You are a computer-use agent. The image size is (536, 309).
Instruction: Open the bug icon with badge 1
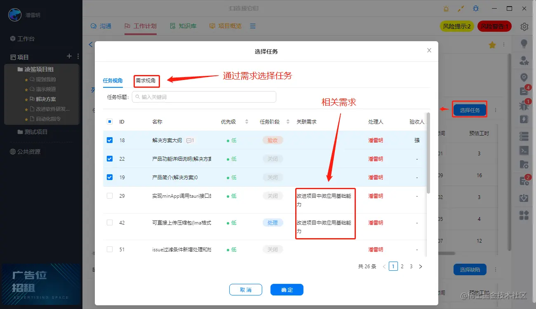click(524, 106)
